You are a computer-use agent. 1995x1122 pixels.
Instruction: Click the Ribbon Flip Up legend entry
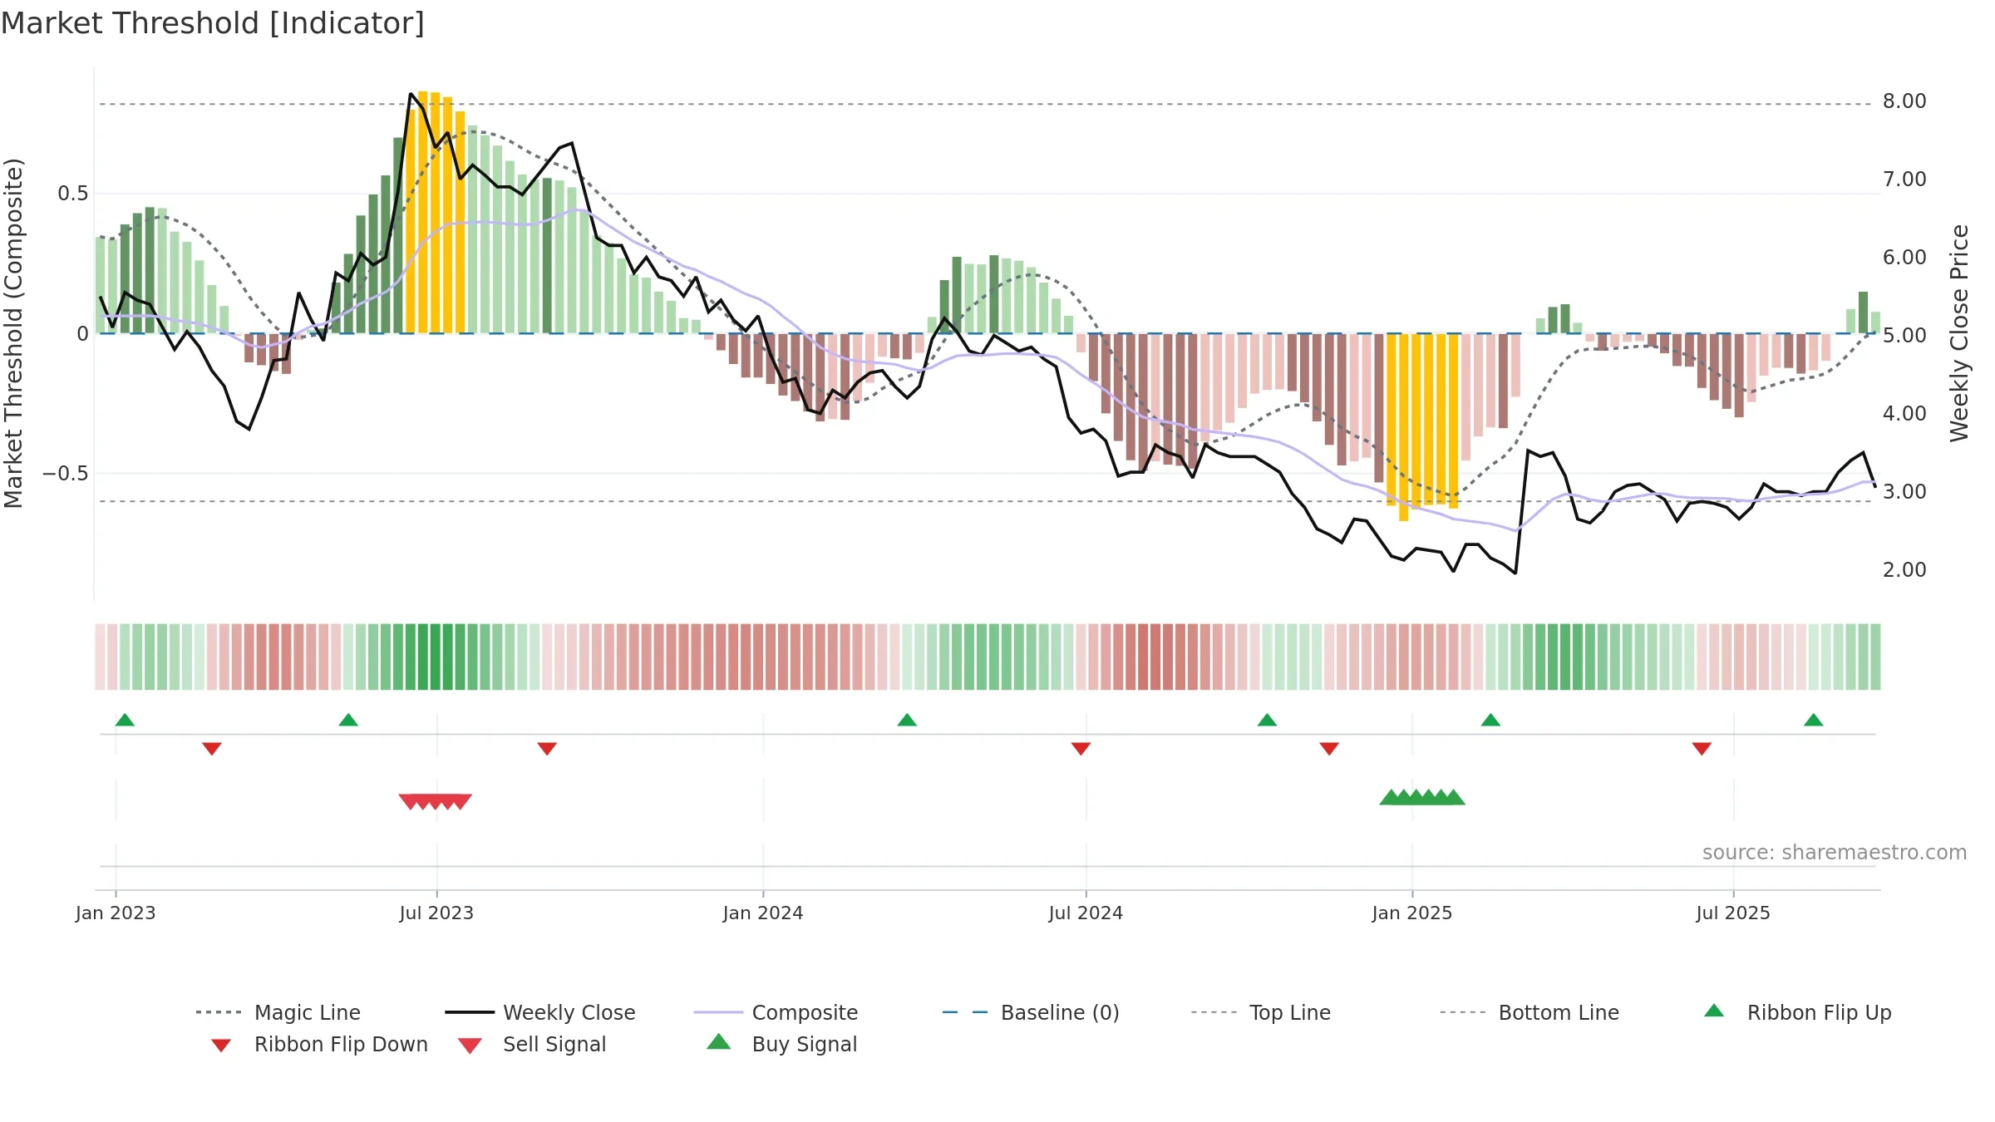coord(1797,1012)
